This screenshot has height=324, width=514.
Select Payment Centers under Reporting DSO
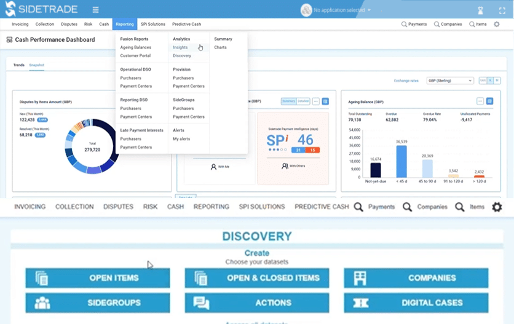point(136,117)
